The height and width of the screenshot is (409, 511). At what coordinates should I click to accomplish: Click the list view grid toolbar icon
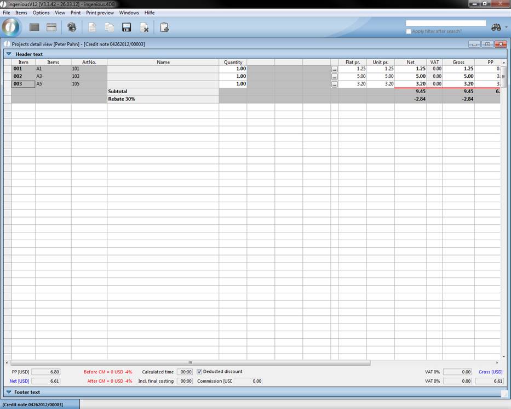tap(35, 27)
